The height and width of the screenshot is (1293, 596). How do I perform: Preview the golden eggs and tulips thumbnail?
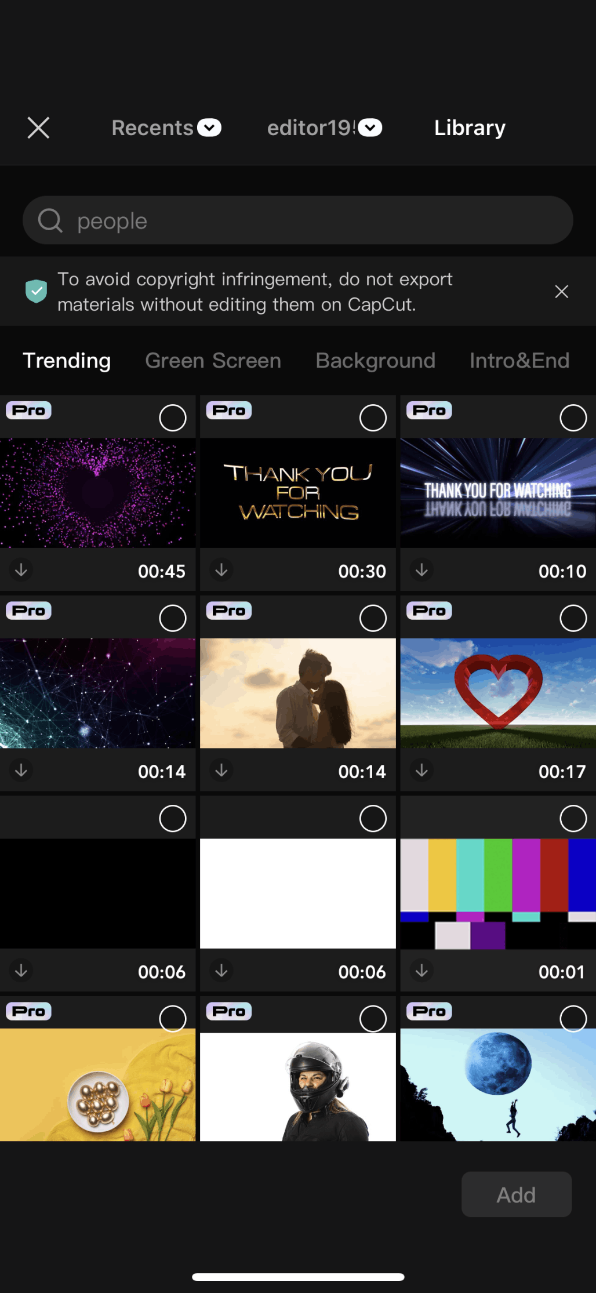(97, 1085)
